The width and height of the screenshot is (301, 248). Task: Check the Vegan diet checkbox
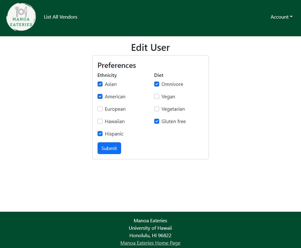pos(157,96)
